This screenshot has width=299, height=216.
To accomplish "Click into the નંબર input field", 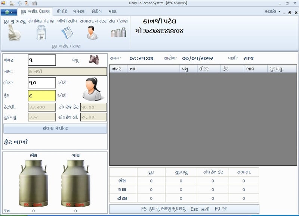I will click(42, 60).
